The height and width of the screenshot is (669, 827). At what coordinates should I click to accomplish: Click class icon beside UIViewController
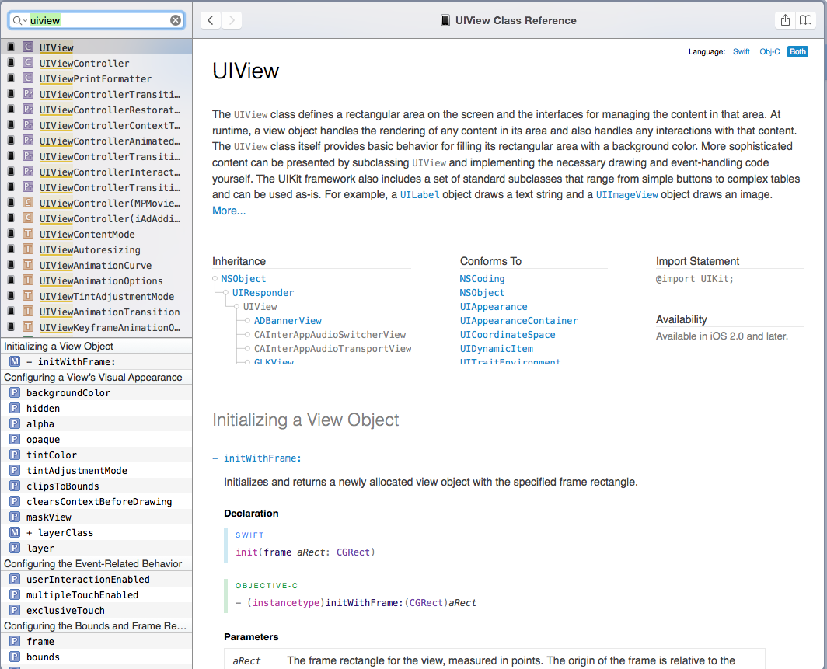[x=28, y=63]
